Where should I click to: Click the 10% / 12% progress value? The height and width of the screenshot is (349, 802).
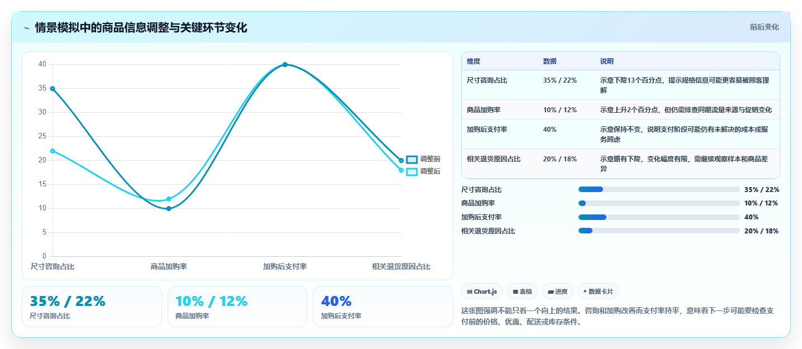tap(761, 203)
